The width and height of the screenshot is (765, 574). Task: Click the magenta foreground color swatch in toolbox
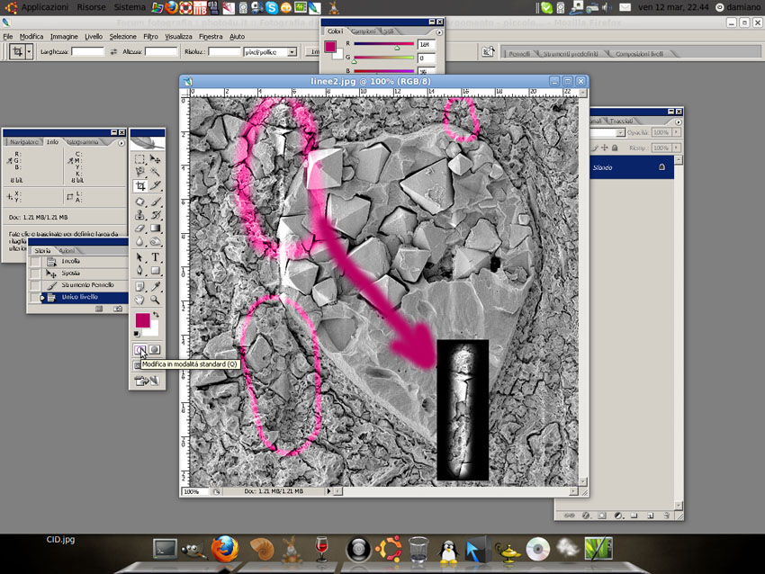(142, 320)
